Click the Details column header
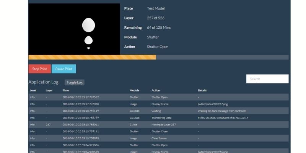Image resolution: width=306 pixels, height=153 pixels. tap(202, 91)
